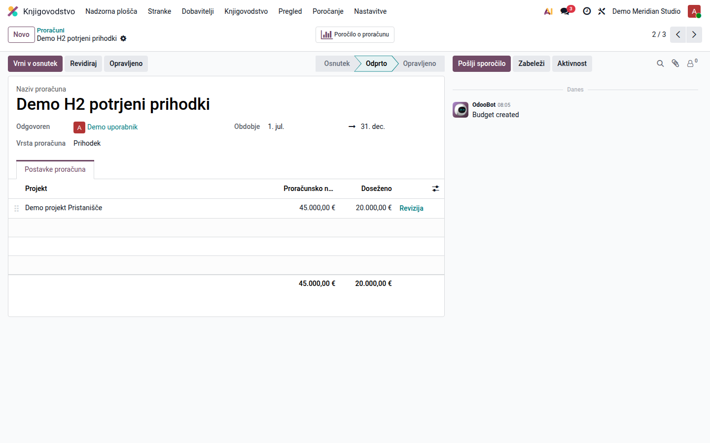Go to the previous record arrow

coord(678,34)
